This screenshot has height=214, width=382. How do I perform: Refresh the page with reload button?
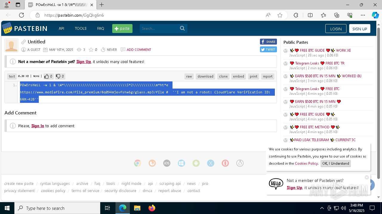click(x=21, y=15)
